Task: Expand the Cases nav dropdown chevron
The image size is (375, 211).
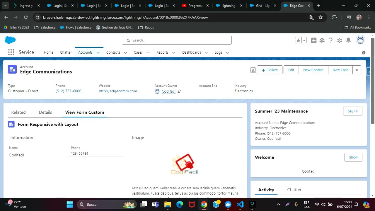Action: [x=148, y=53]
